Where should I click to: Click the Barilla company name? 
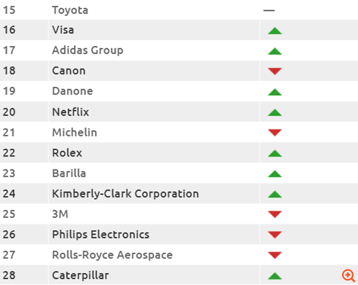(69, 173)
